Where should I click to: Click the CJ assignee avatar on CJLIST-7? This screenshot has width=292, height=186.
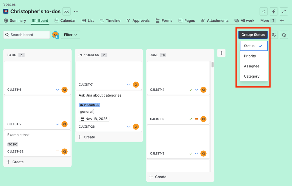click(136, 84)
